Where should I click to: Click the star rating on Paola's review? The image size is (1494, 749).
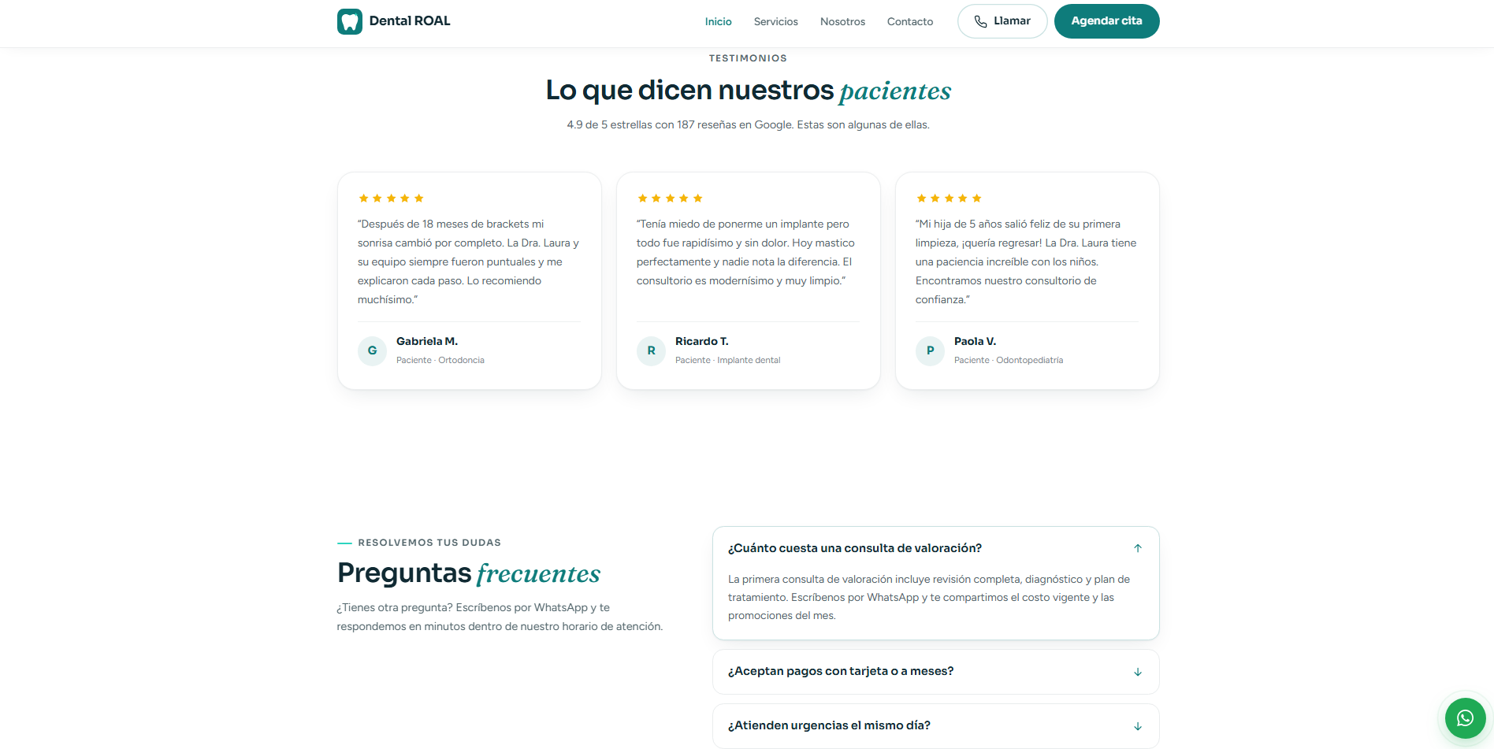point(949,198)
